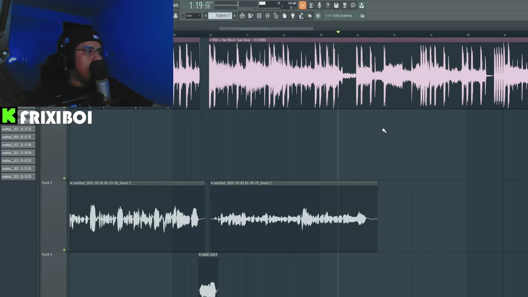
Task: Open the Pattern 1 selector
Action: 220,16
